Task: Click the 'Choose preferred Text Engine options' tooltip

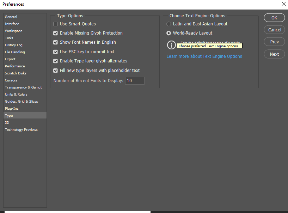Action: pos(210,46)
